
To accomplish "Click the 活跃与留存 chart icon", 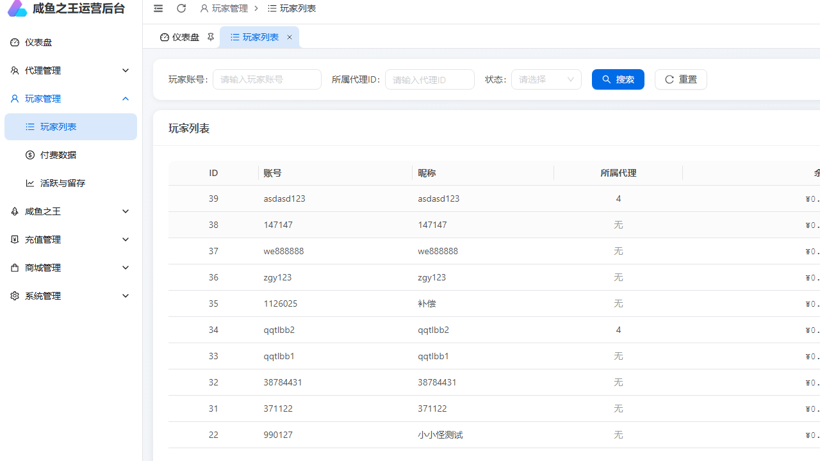I will (30, 183).
